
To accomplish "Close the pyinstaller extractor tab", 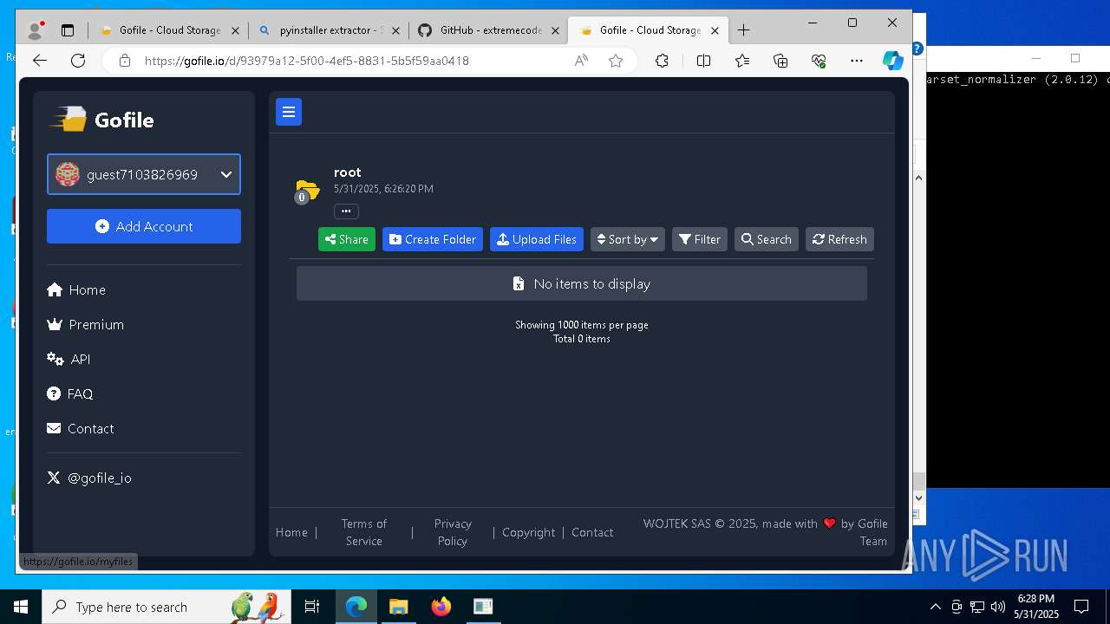I will point(395,30).
